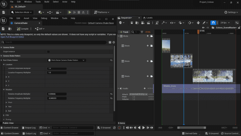241x136 pixels.
Task: Click the Sequencer world globe dropdown
Action: [122, 23]
